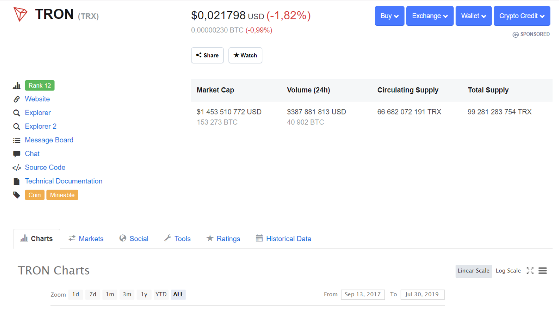Click the rank bar chart icon

tap(16, 85)
